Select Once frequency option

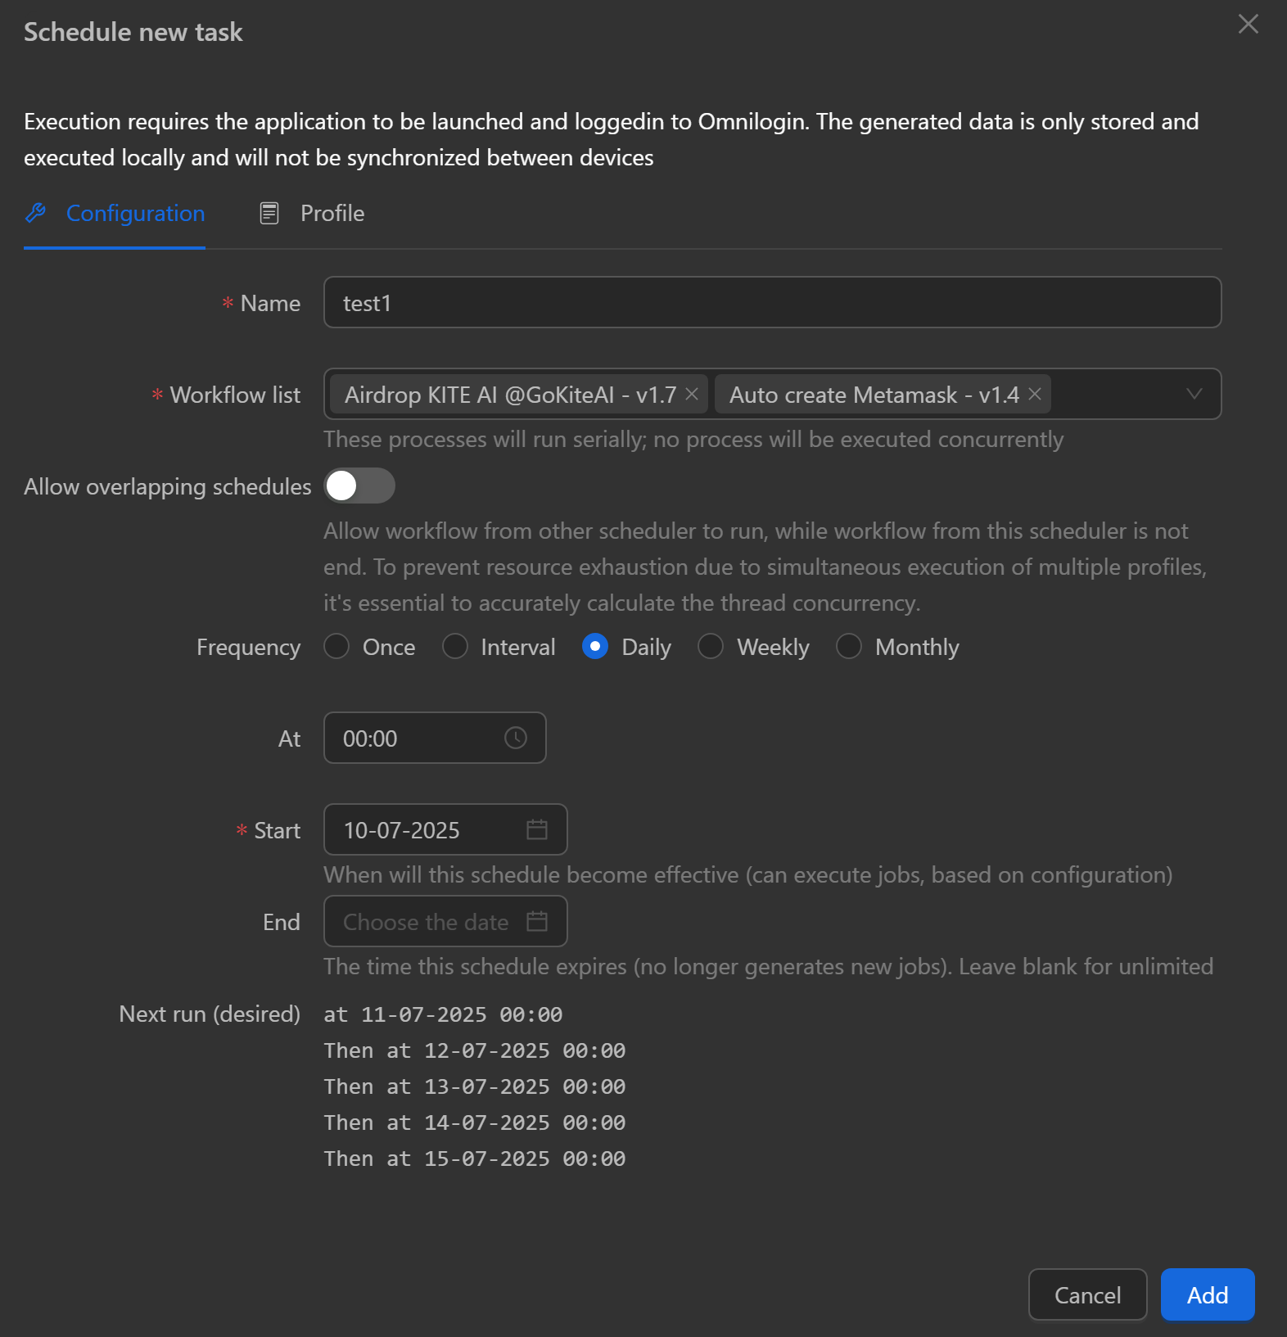pos(336,647)
